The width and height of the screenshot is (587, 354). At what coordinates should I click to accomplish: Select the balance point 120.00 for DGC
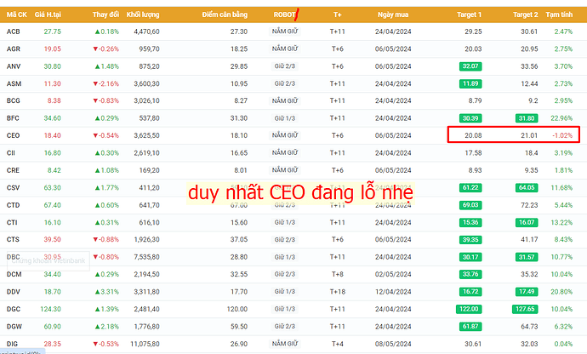tap(237, 309)
